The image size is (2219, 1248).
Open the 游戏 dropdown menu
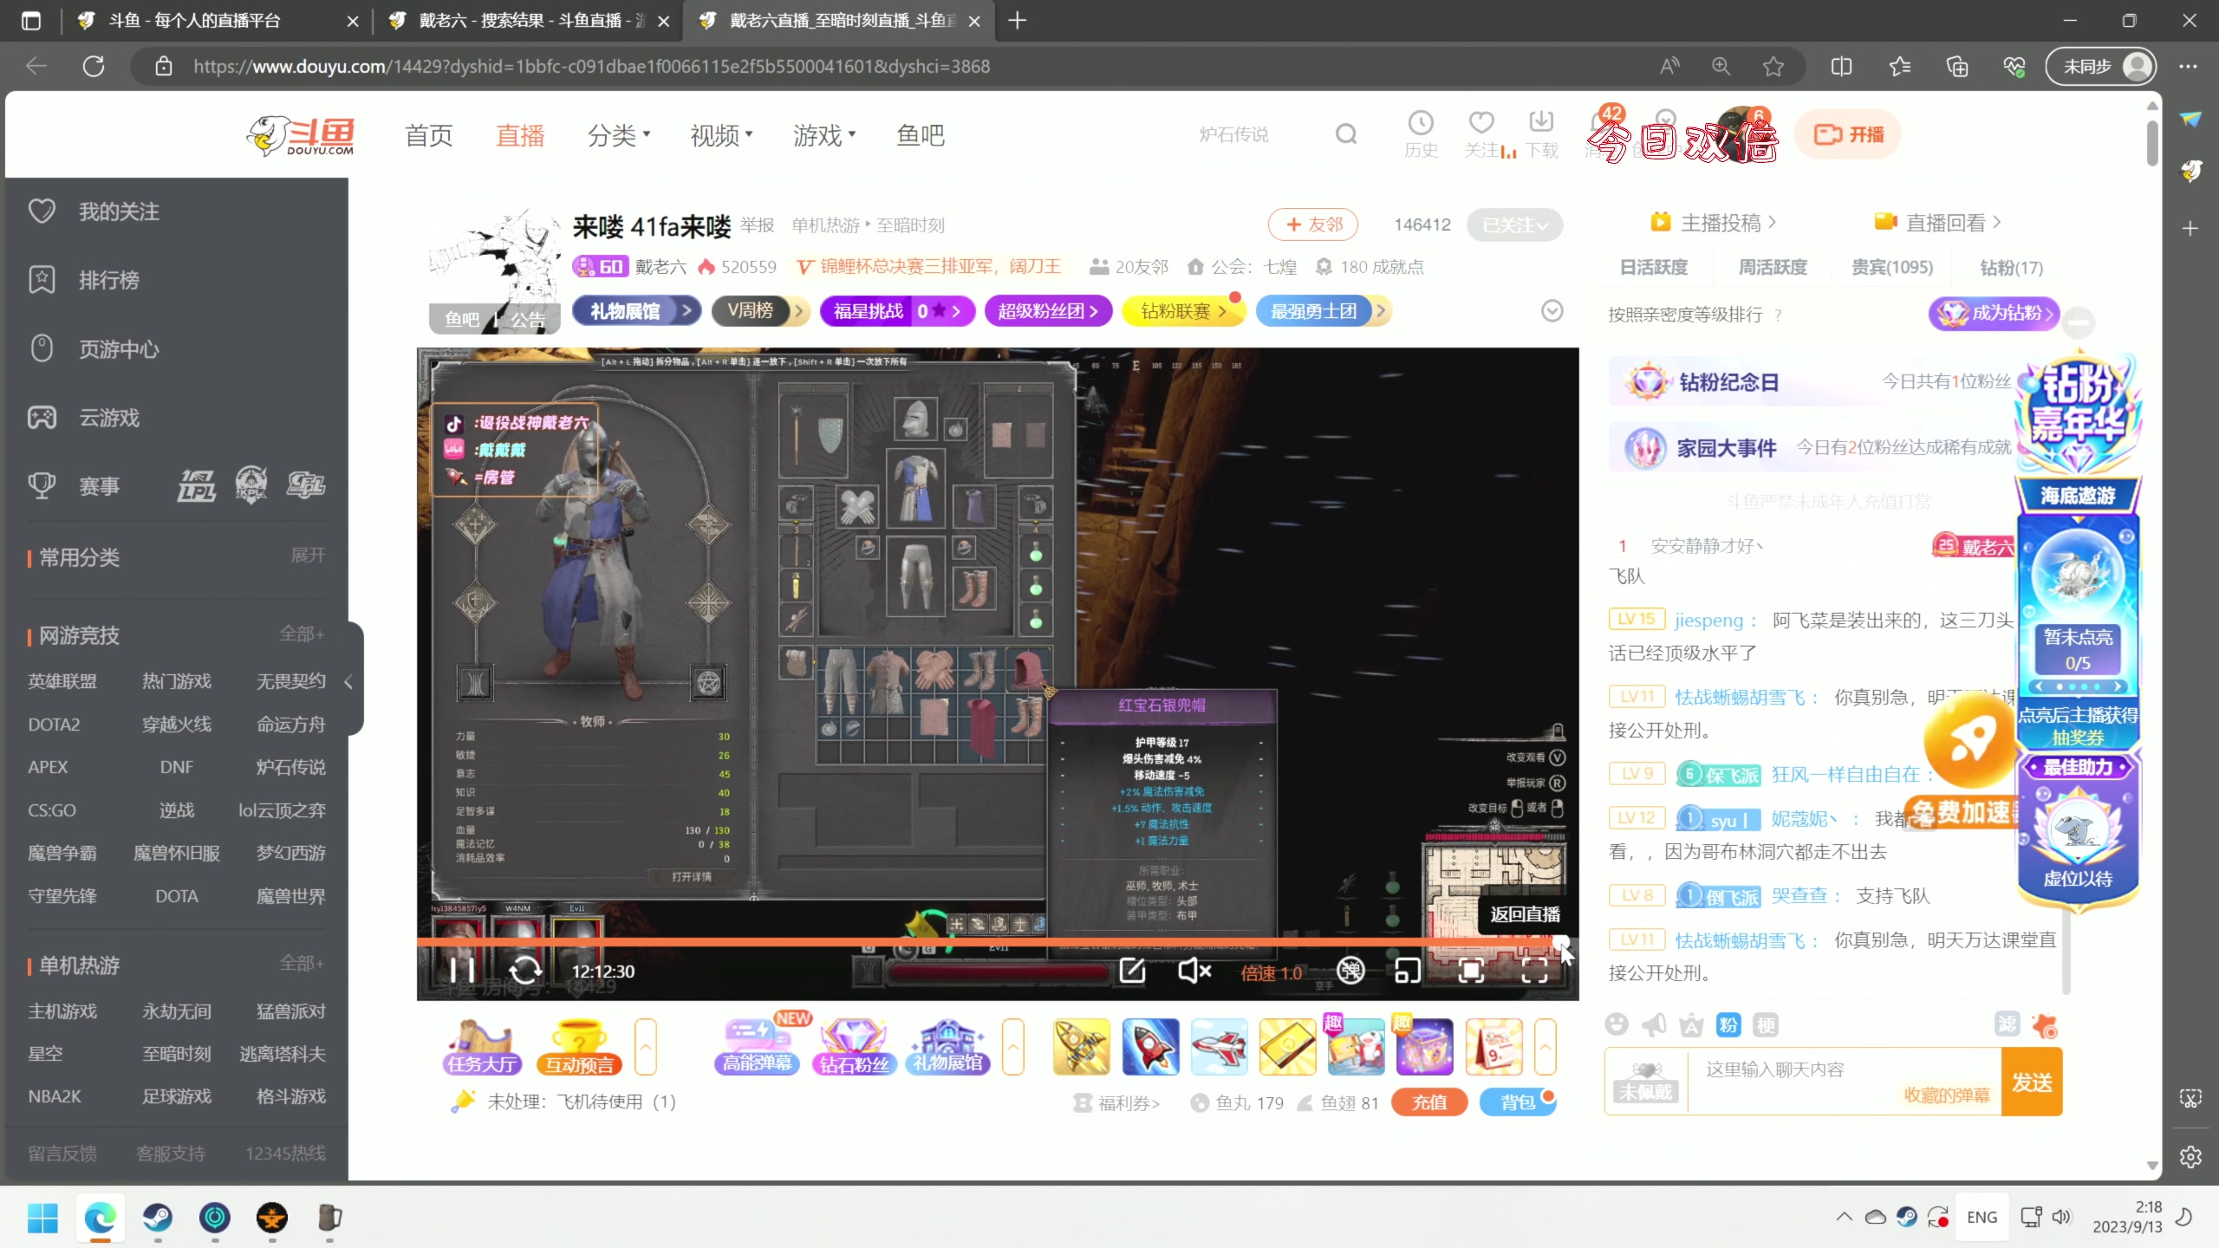(x=824, y=135)
